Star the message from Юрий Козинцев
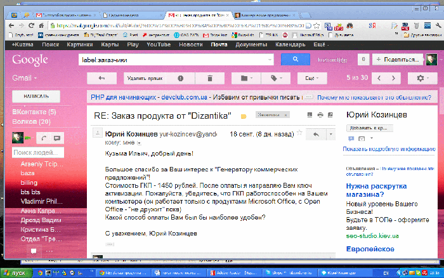The image size is (444, 278). 299,133
